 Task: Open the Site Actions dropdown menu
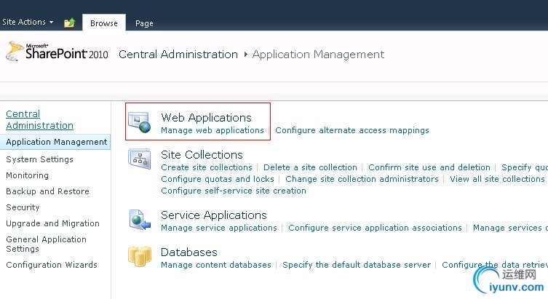[28, 23]
